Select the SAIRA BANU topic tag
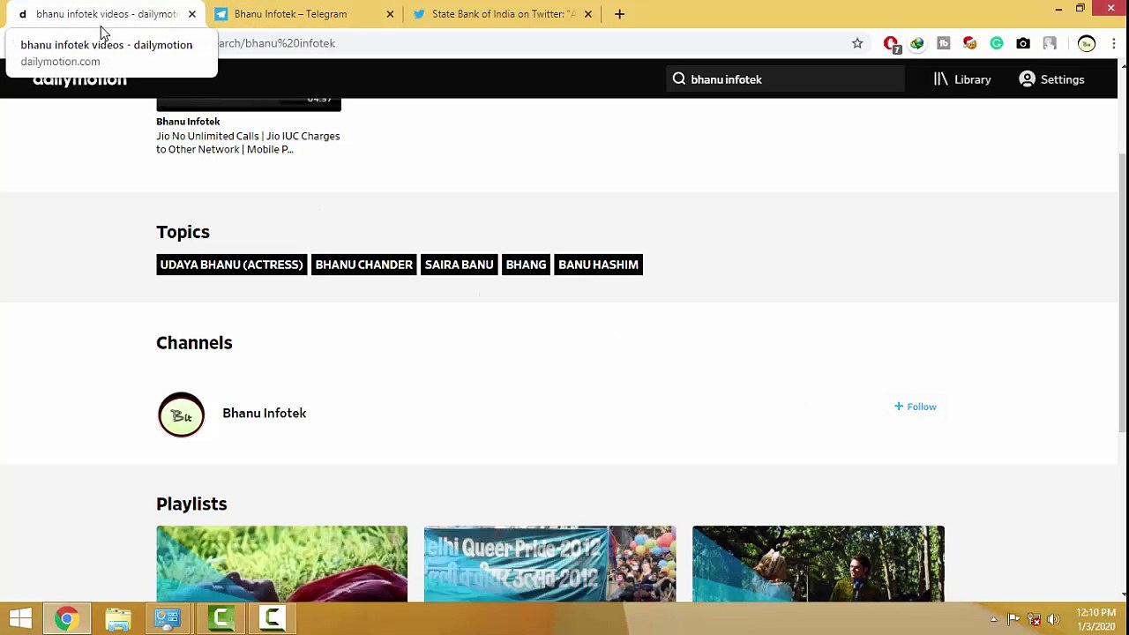The width and height of the screenshot is (1129, 635). 459,265
